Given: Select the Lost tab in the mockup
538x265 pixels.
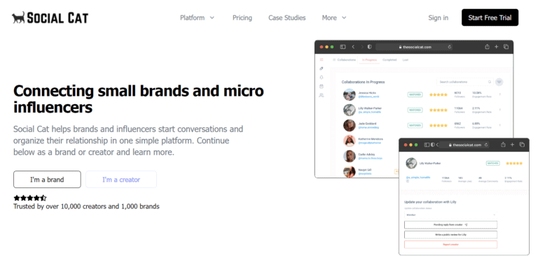Looking at the screenshot, I should [405, 60].
